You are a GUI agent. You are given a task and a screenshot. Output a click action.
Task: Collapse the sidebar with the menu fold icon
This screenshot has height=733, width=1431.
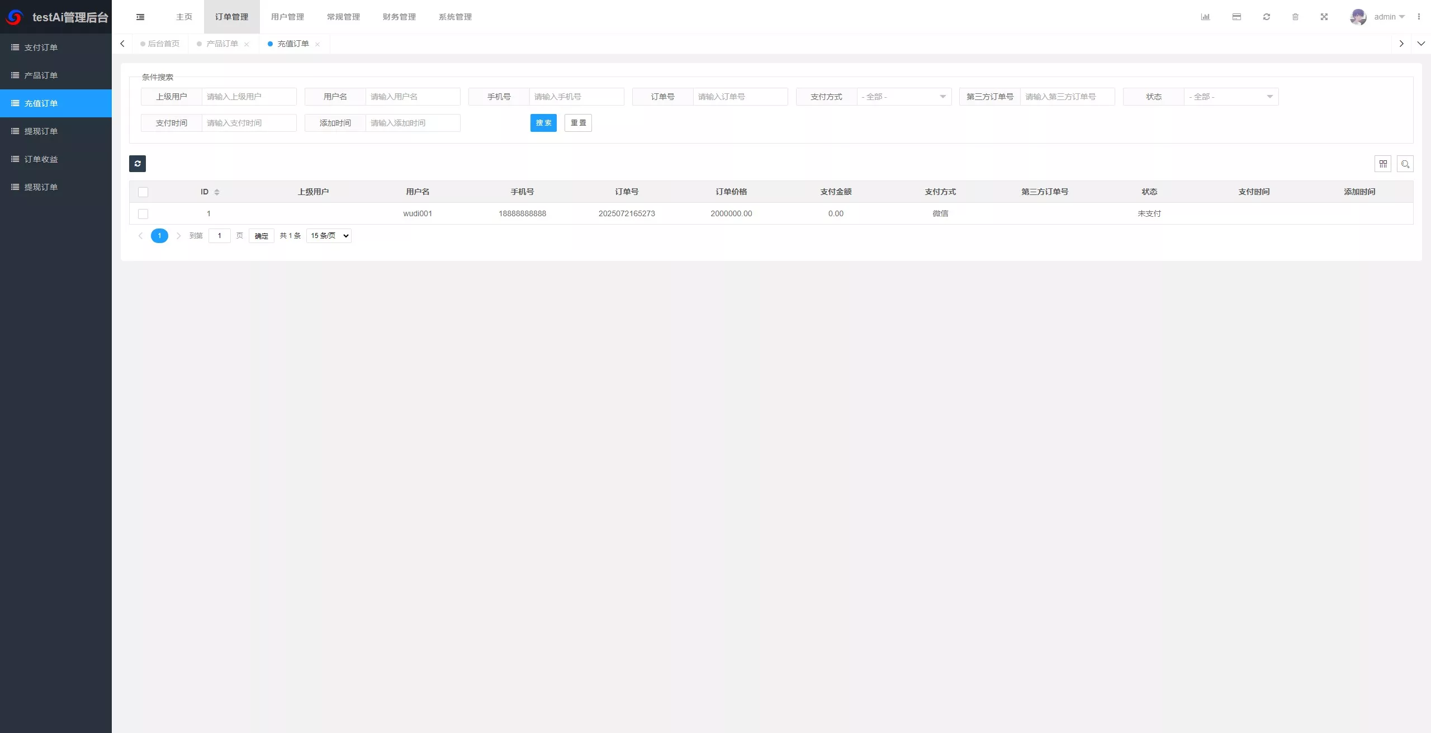(x=140, y=17)
